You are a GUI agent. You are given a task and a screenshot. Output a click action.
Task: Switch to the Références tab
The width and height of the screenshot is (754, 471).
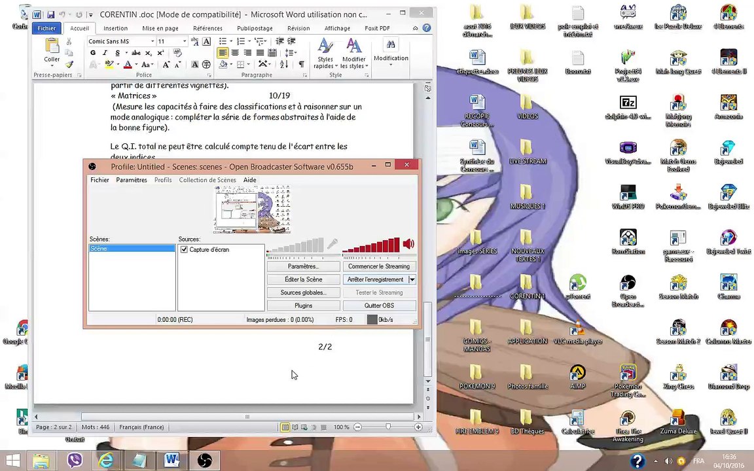tap(207, 28)
